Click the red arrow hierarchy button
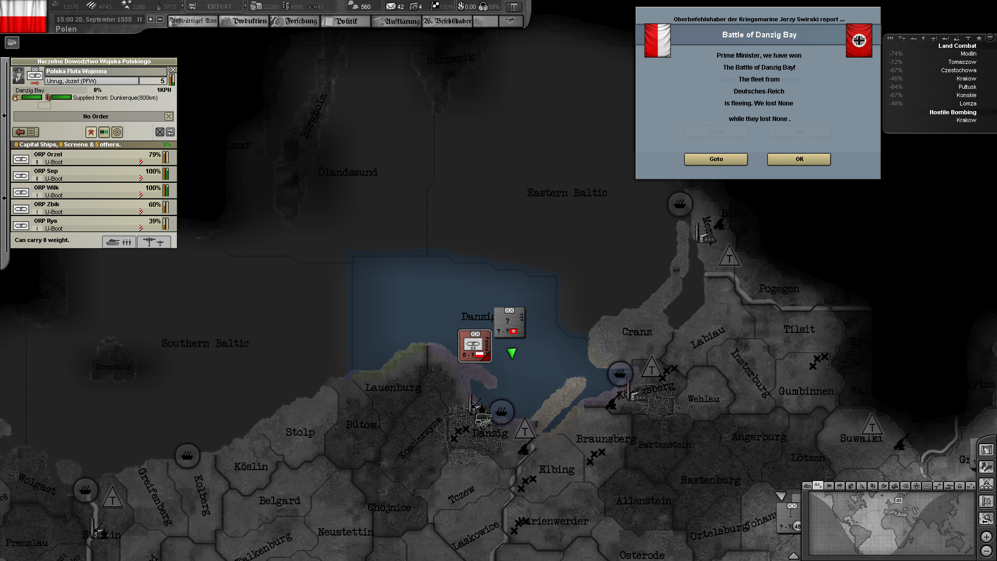This screenshot has height=561, width=997. [25, 132]
